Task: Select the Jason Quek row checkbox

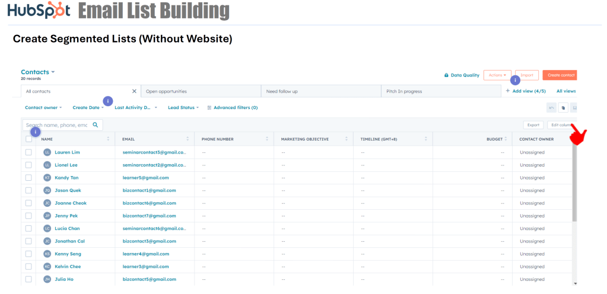Action: pyautogui.click(x=28, y=190)
